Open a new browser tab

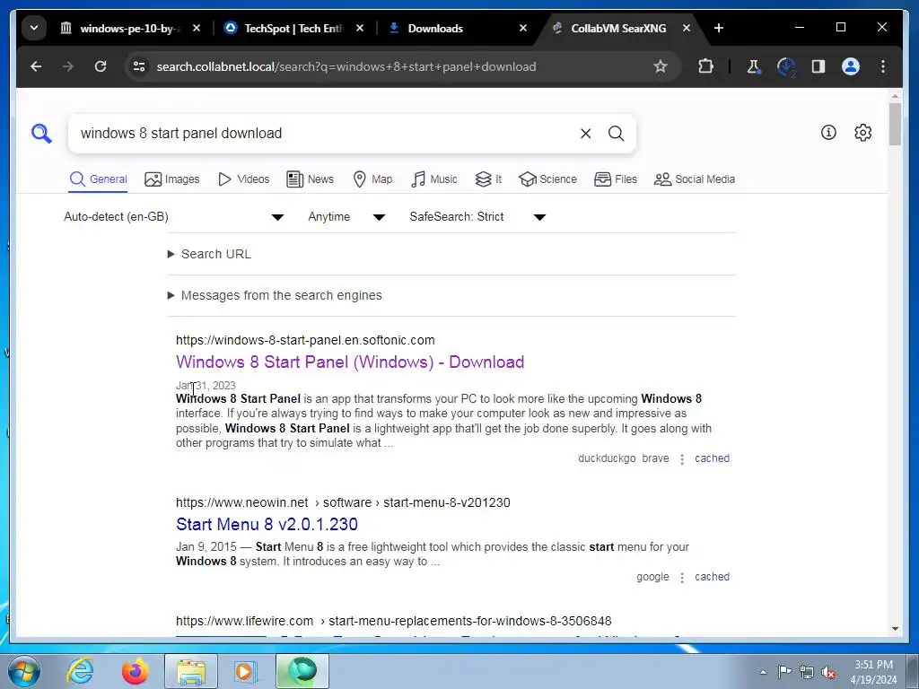click(719, 28)
